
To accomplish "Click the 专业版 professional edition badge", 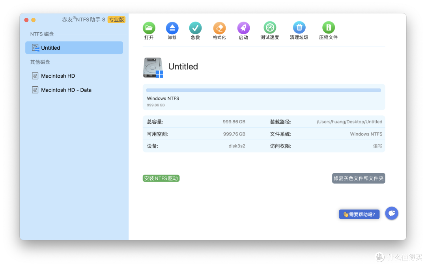I will point(116,20).
